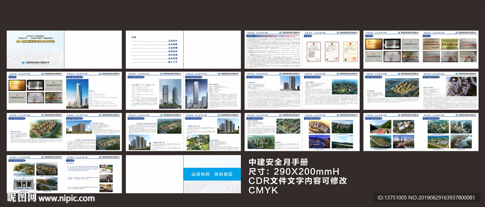Click the '技术管理' contents entry
This screenshot has width=485, height=207.
tap(172, 55)
